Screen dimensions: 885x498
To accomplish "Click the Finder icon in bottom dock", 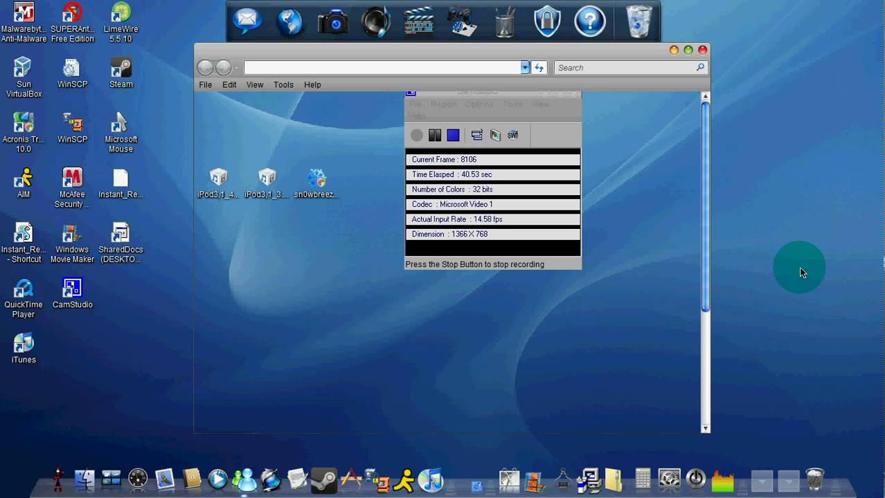I will pyautogui.click(x=84, y=479).
